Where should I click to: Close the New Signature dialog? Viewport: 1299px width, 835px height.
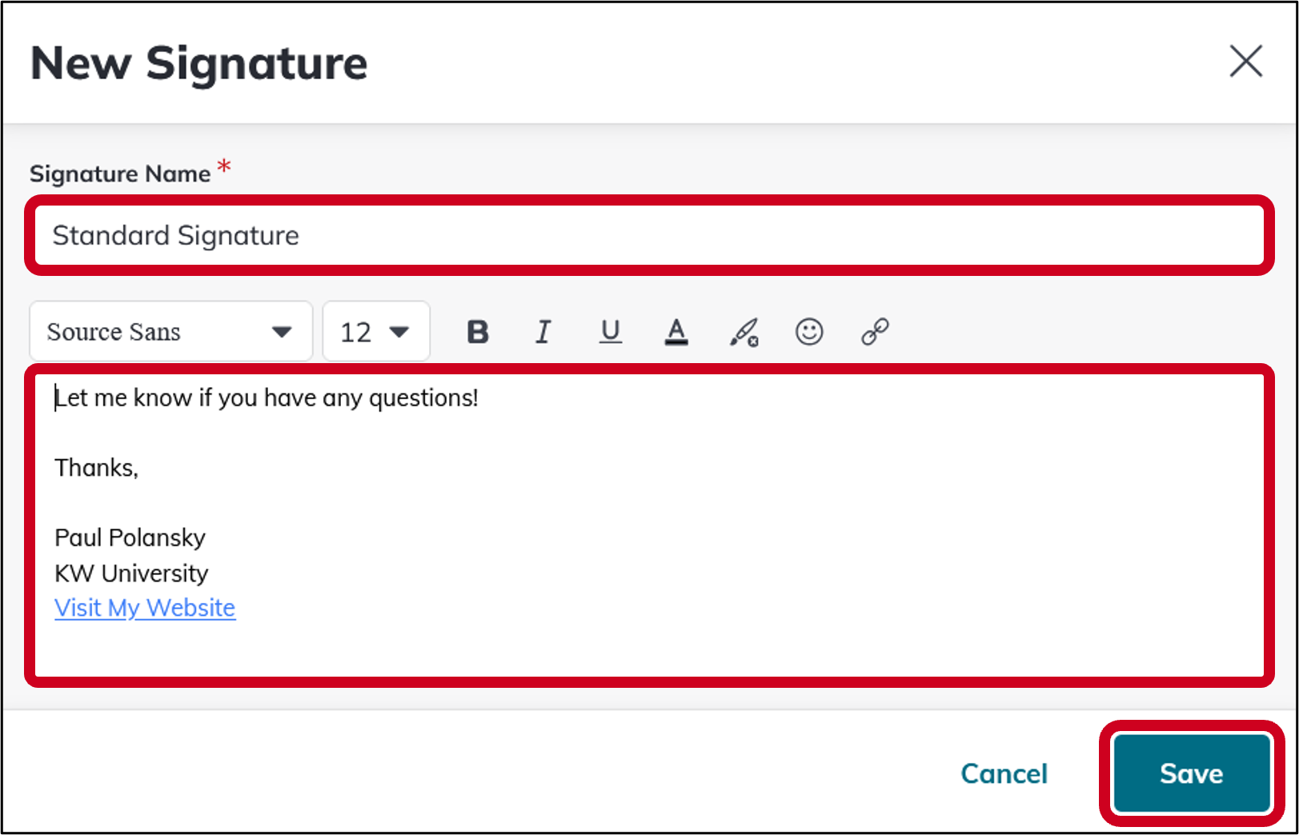coord(1245,62)
